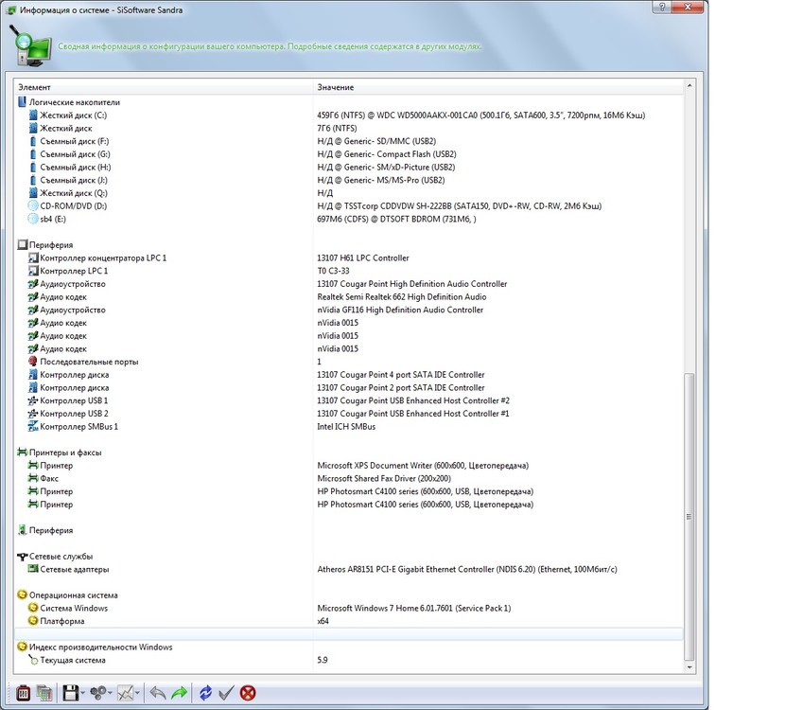
Task: Open the dropdown arrow beside the gears icon
Action: (110, 694)
